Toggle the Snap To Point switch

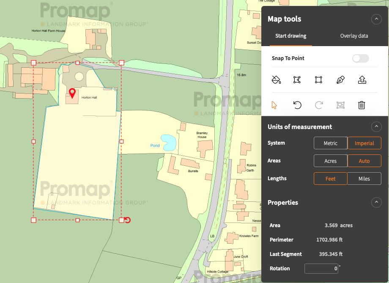[x=361, y=58]
